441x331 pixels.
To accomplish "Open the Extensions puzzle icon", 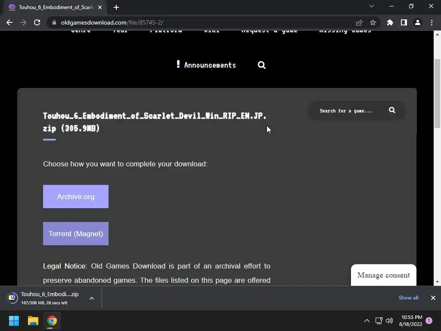I will 390,22.
